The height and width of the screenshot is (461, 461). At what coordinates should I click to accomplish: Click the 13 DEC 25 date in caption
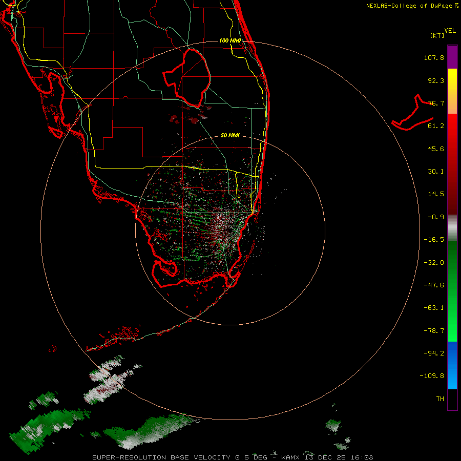tap(327, 457)
